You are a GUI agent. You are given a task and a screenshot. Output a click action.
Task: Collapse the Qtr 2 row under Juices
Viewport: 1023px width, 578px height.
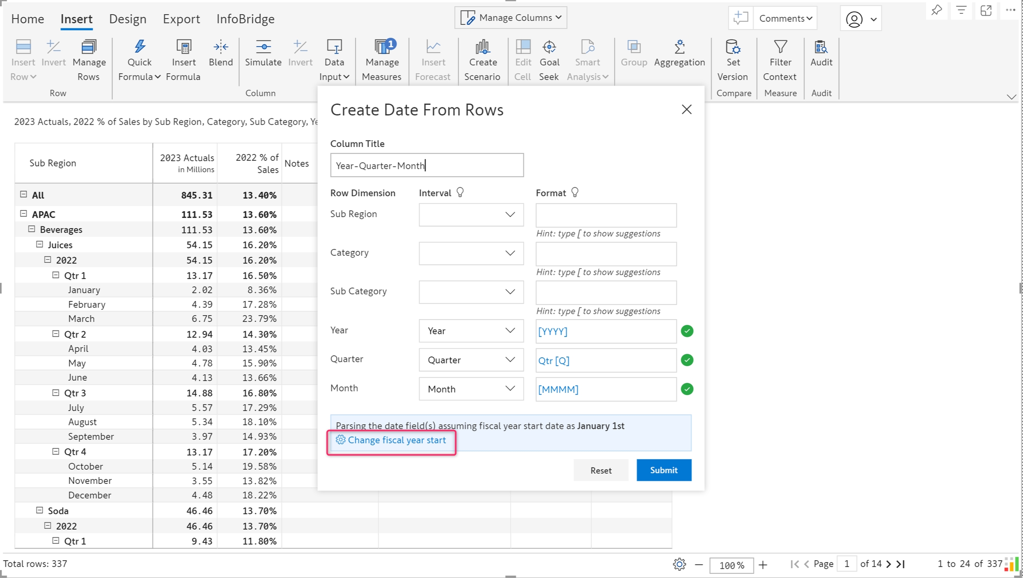coord(56,334)
